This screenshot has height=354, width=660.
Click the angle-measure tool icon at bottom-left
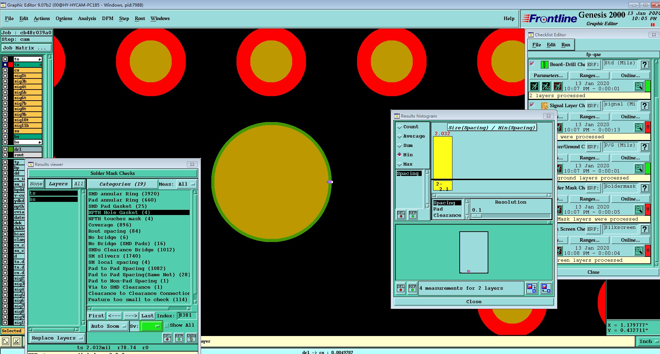pos(17,342)
